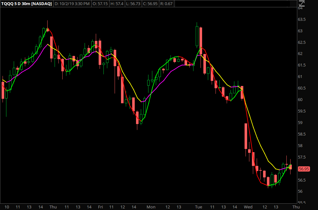The height and width of the screenshot is (210, 318).
Task: Click the red 56.95 current price tag
Action: pos(303,169)
